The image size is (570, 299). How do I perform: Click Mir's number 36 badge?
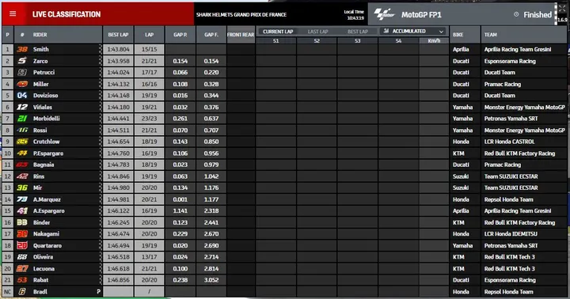pyautogui.click(x=22, y=187)
